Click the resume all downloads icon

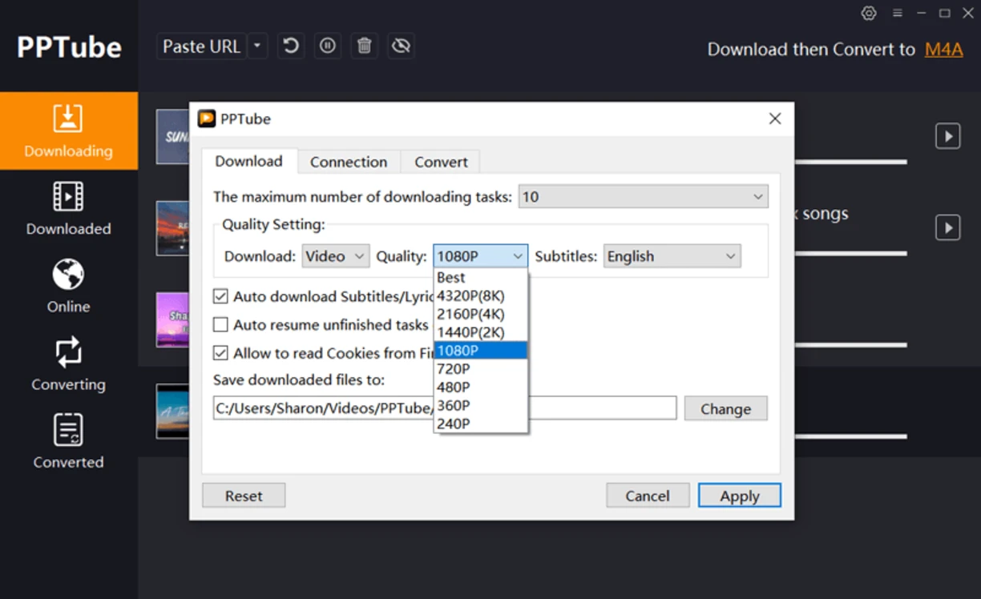click(x=291, y=46)
